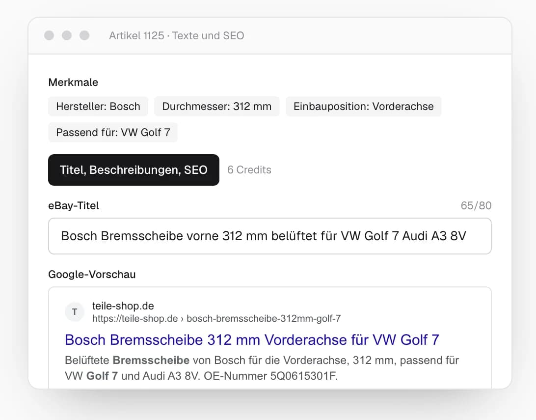Click the Titel, Beschreibungen, SEO button

point(134,170)
